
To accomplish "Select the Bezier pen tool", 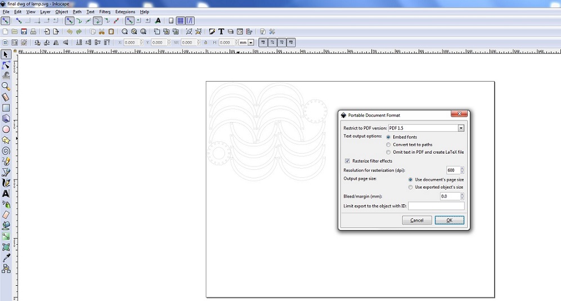I will pyautogui.click(x=6, y=172).
